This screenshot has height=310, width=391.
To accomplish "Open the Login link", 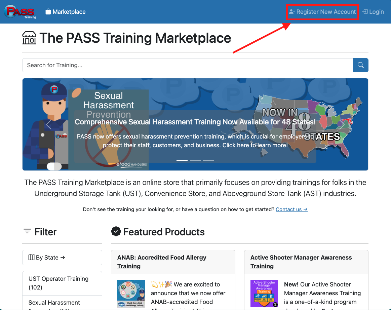I will (373, 12).
